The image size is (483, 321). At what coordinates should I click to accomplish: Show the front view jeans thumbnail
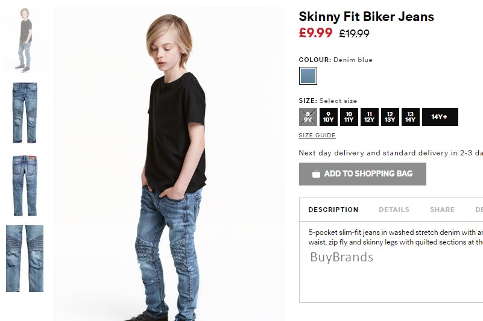coord(25,113)
